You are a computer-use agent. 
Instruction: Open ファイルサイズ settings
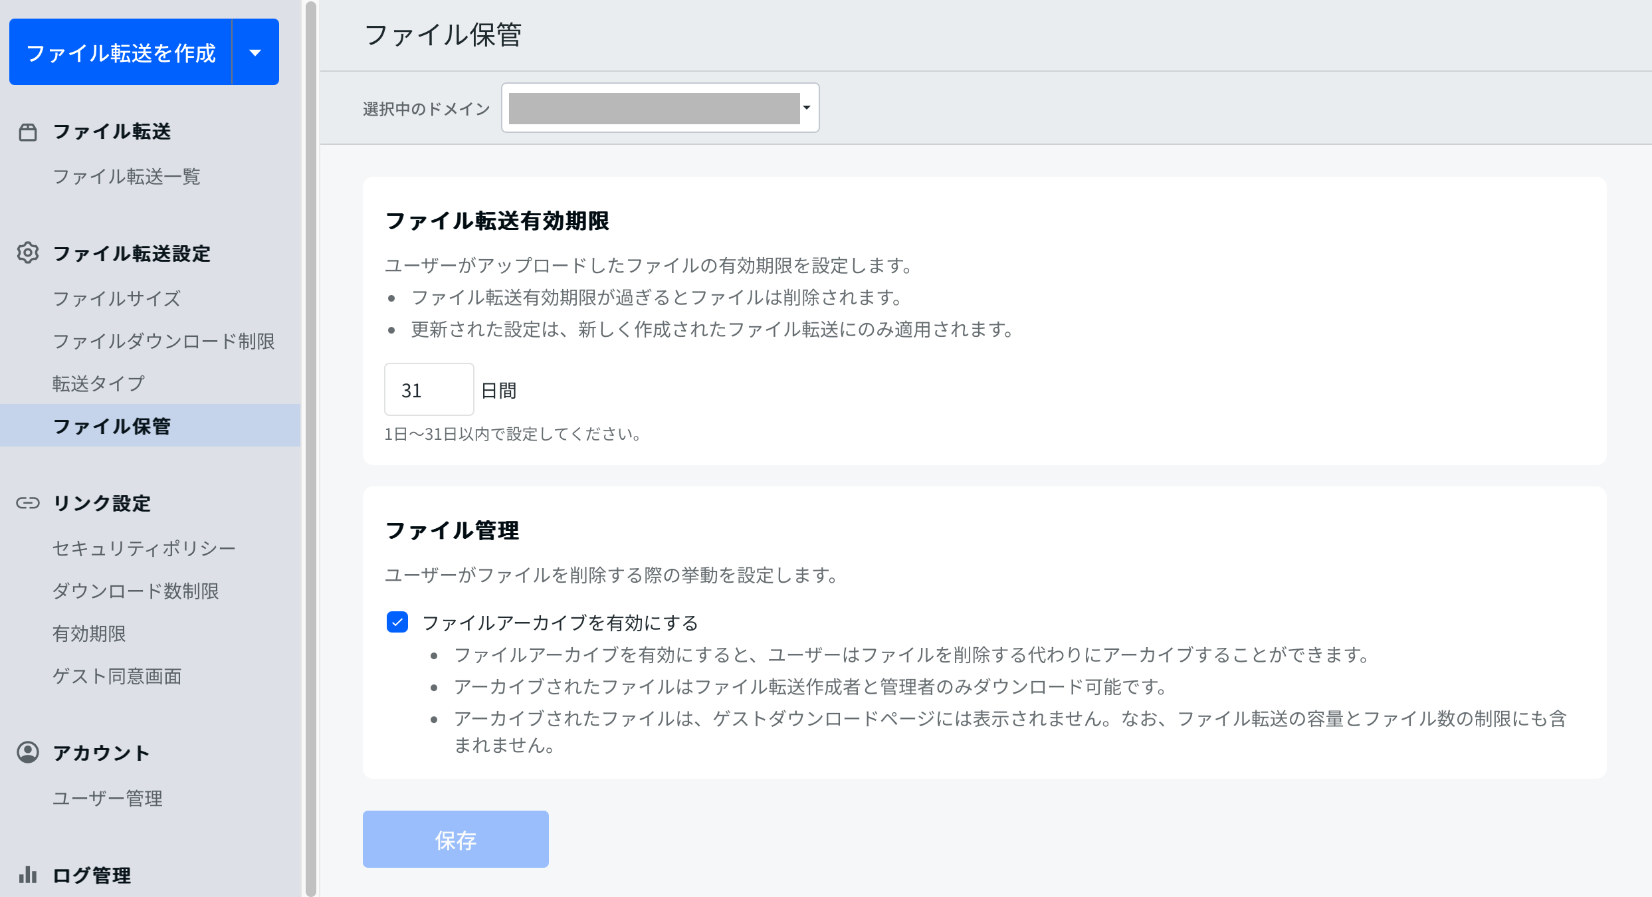tap(117, 298)
